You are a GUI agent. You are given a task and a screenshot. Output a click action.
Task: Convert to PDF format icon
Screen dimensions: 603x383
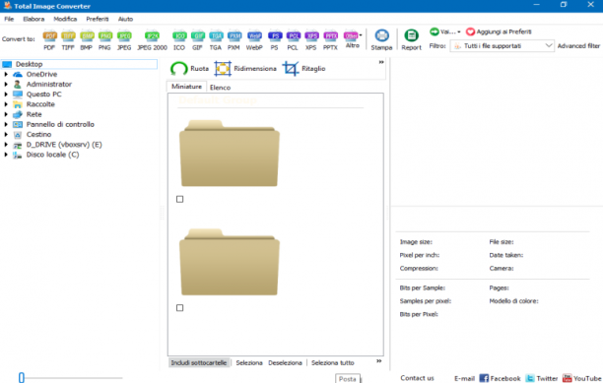[49, 40]
